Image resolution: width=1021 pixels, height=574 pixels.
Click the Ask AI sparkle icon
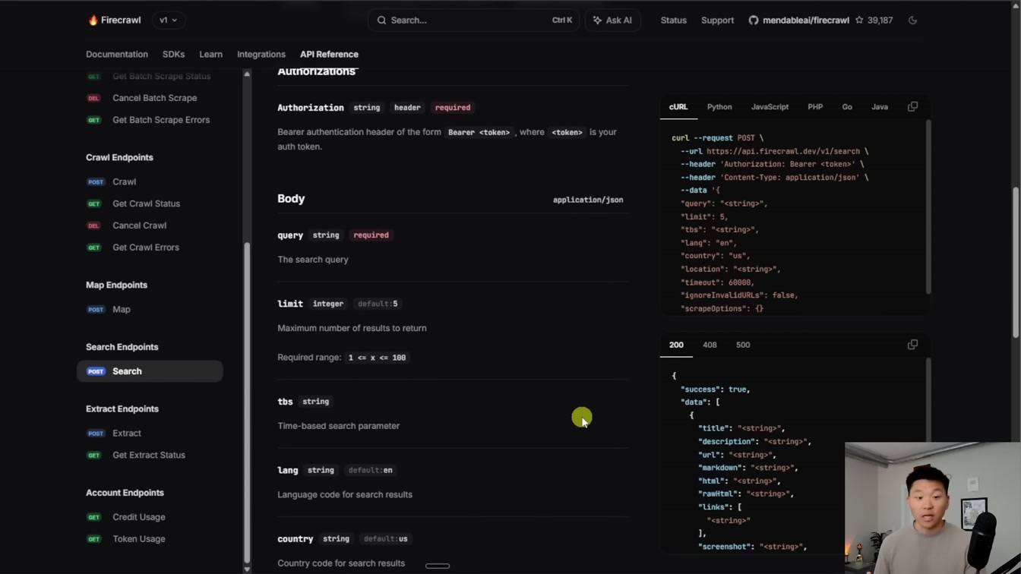[x=597, y=20]
